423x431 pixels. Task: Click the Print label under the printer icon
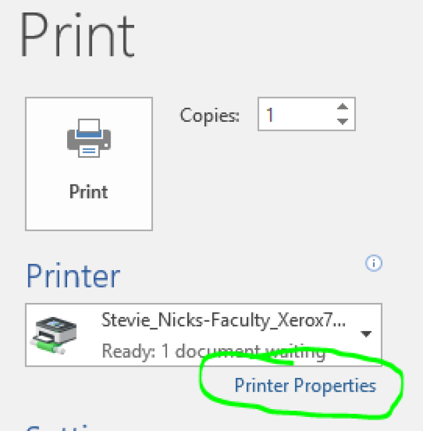89,192
